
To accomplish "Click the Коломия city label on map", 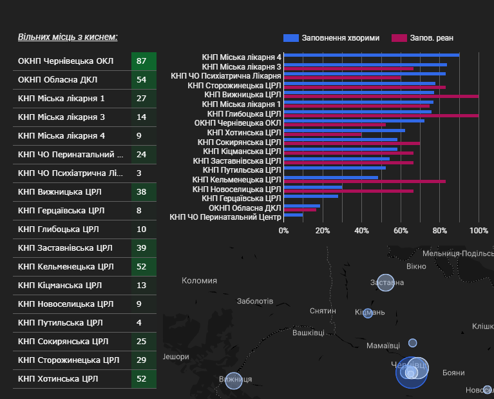I will [x=199, y=280].
